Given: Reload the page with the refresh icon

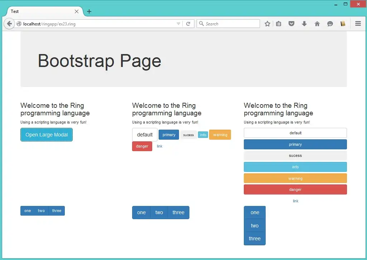Looking at the screenshot, I should [x=188, y=24].
